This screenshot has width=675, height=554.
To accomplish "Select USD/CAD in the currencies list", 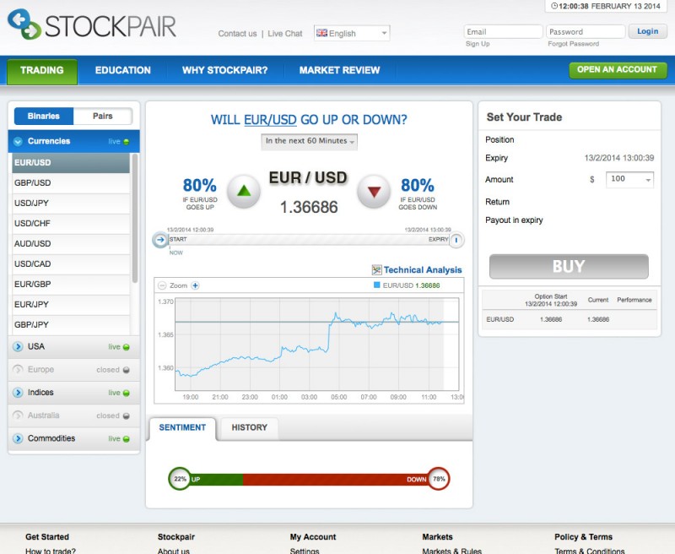I will tap(71, 263).
